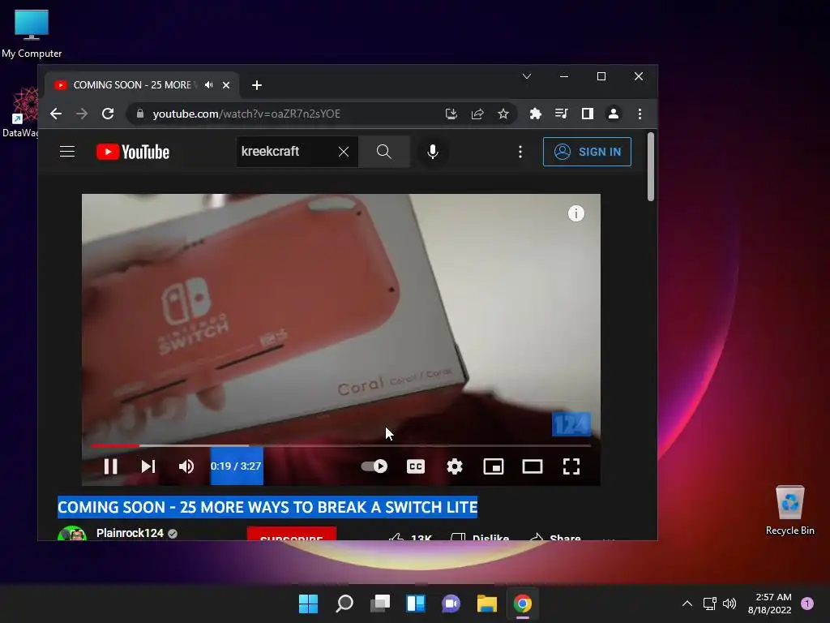
Task: Install app icon in address bar
Action: [x=451, y=114]
